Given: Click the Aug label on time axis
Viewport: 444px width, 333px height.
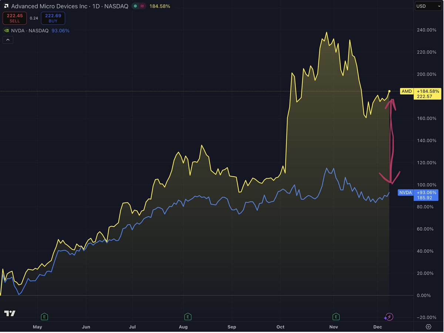Looking at the screenshot, I should [183, 327].
